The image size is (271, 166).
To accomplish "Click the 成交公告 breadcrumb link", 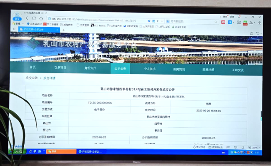I will (32, 78).
